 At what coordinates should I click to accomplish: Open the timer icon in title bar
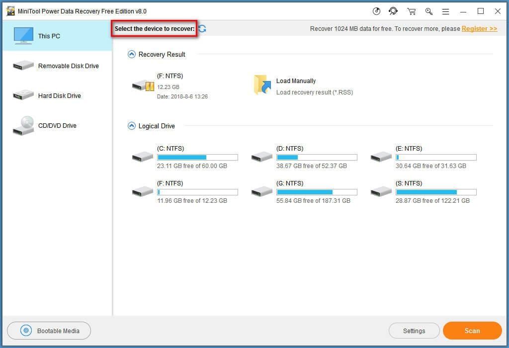coord(376,11)
